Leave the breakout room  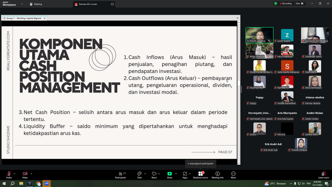point(324,175)
